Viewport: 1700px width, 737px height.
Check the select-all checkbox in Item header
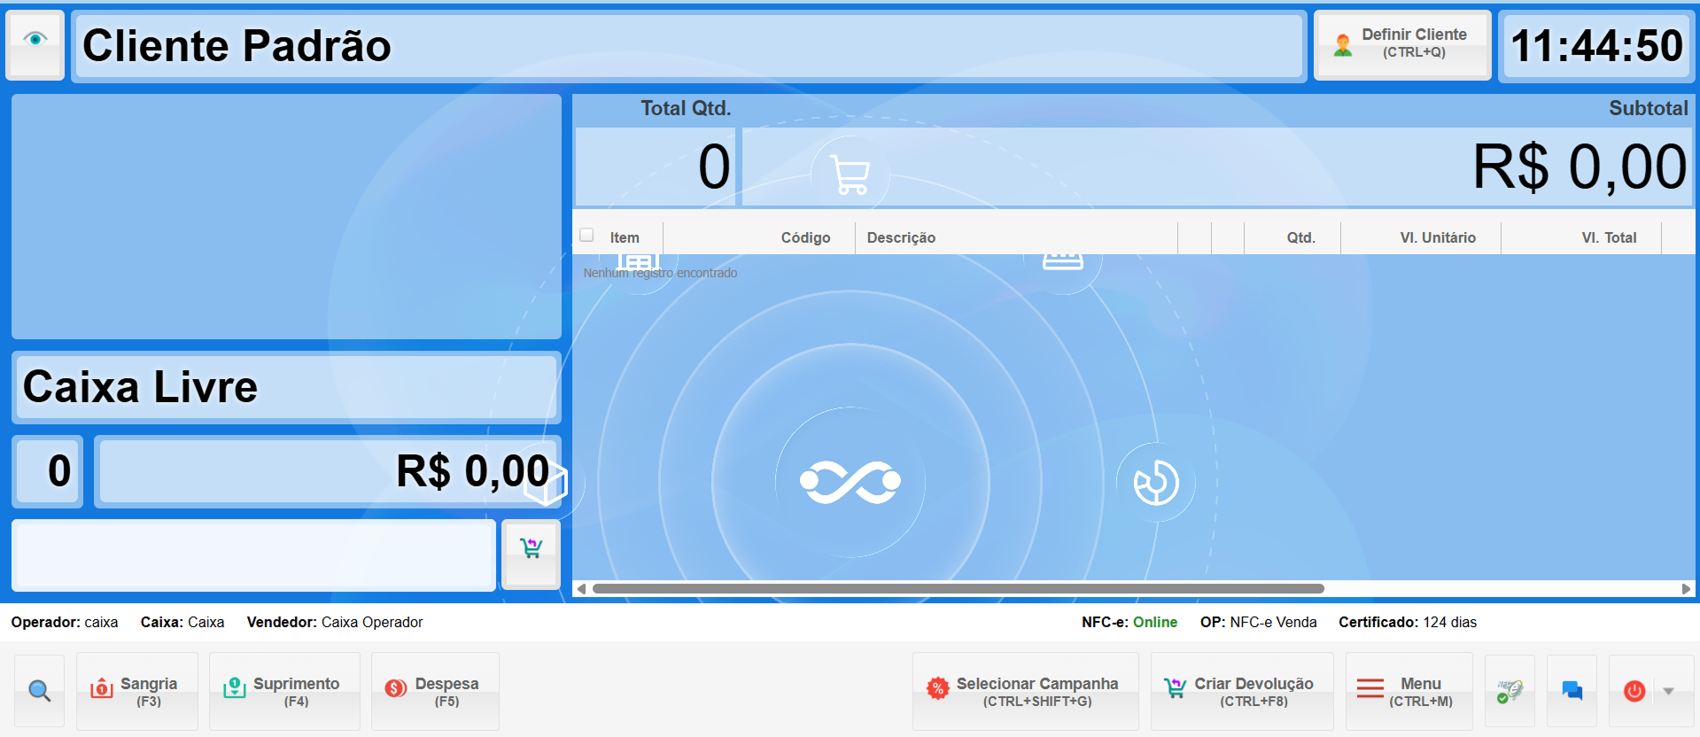pyautogui.click(x=586, y=236)
